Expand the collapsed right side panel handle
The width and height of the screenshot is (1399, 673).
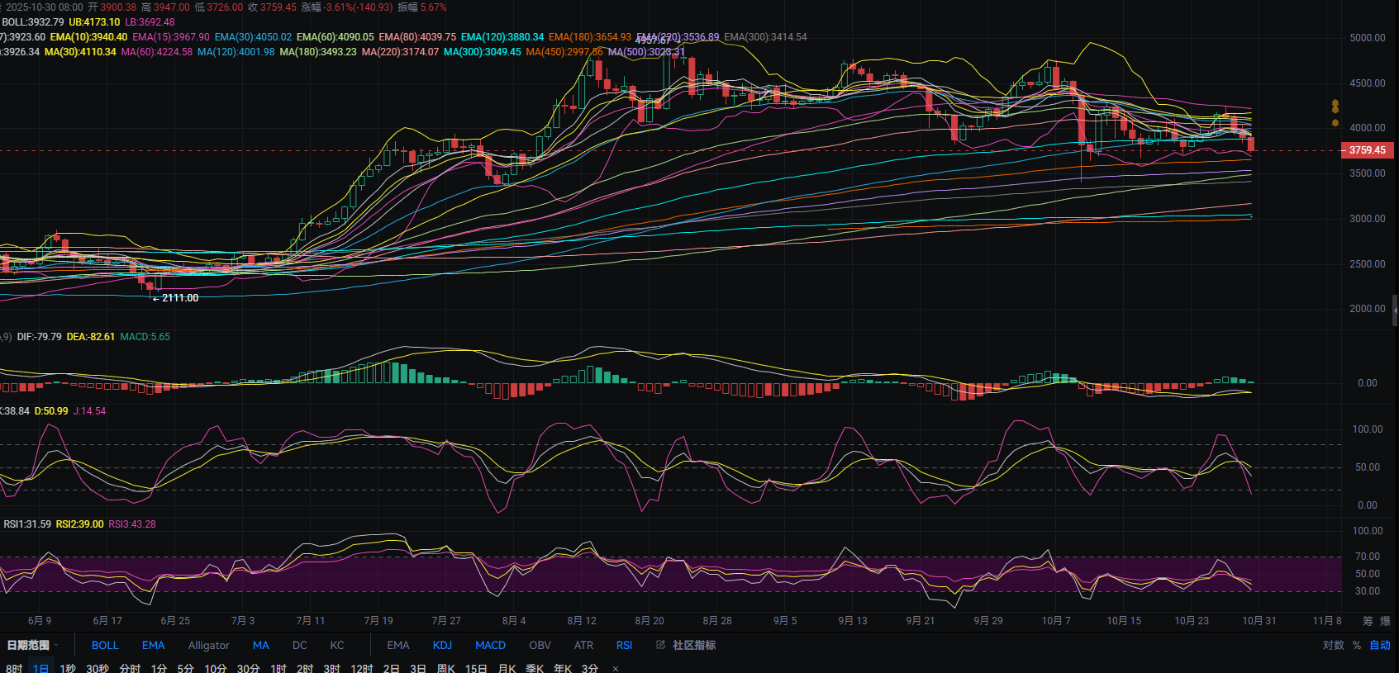(1395, 310)
